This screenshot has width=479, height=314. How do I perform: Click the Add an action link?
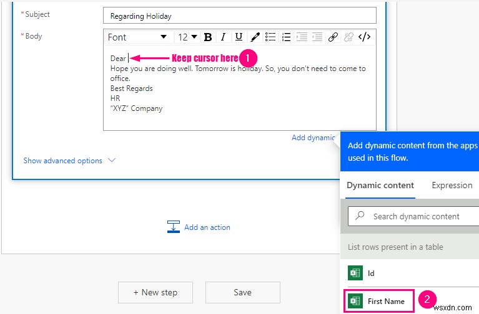[x=207, y=227]
